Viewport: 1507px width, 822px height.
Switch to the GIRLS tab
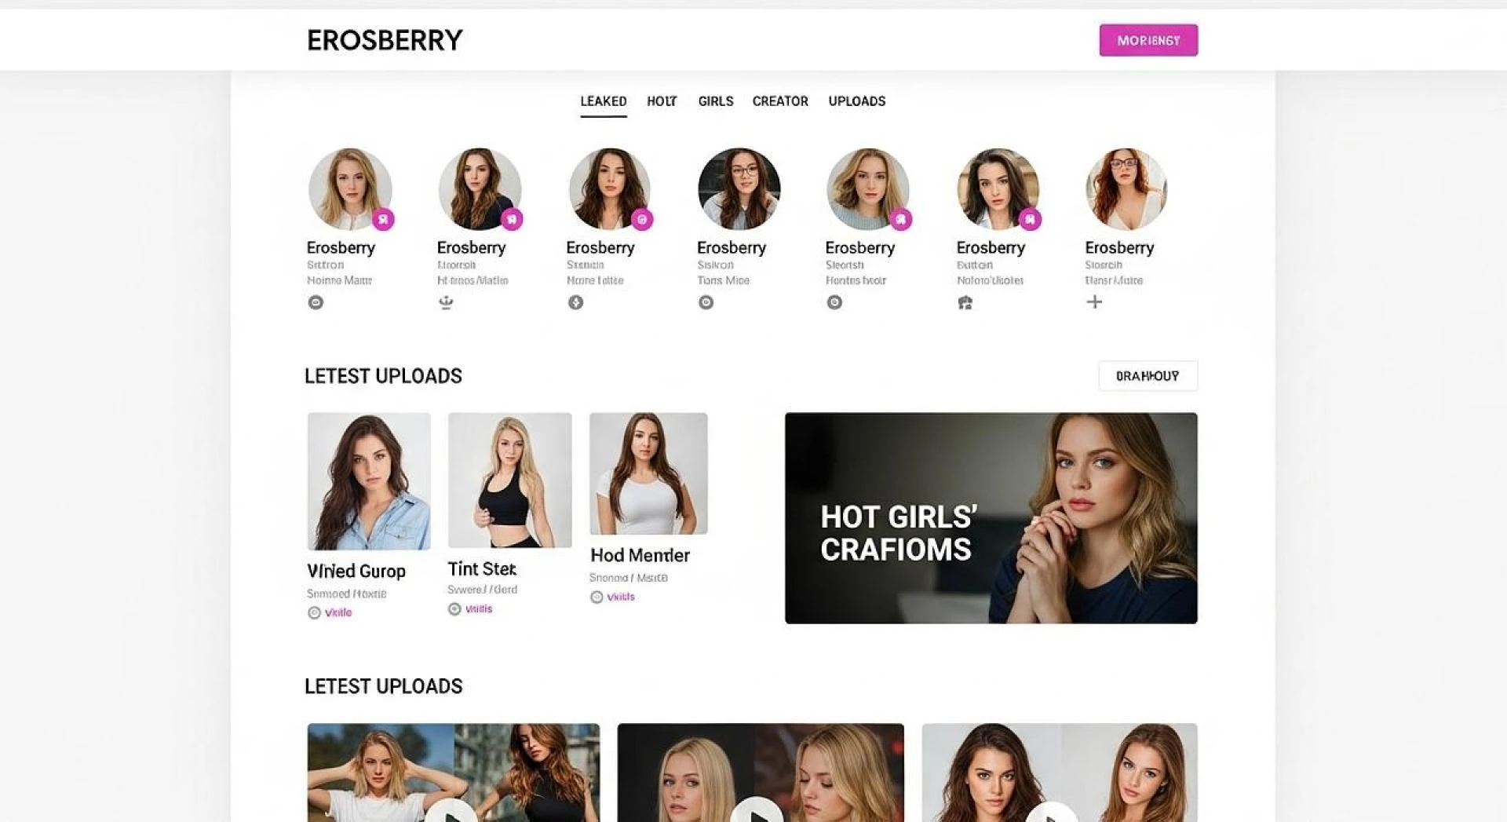[716, 101]
